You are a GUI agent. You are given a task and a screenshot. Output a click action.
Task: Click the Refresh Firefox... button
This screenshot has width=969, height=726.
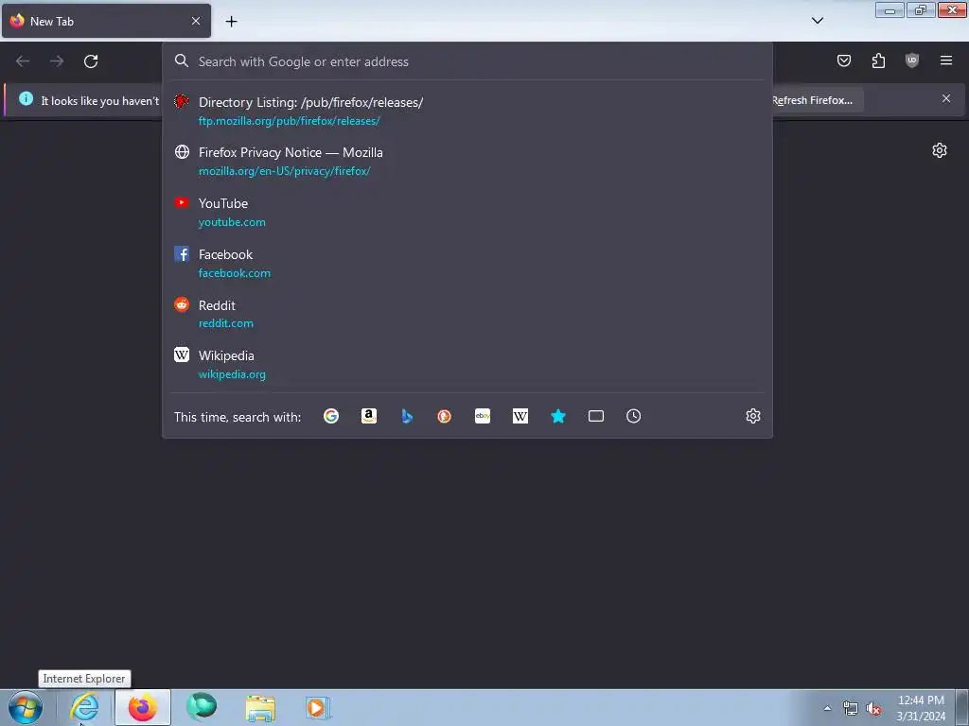click(812, 100)
